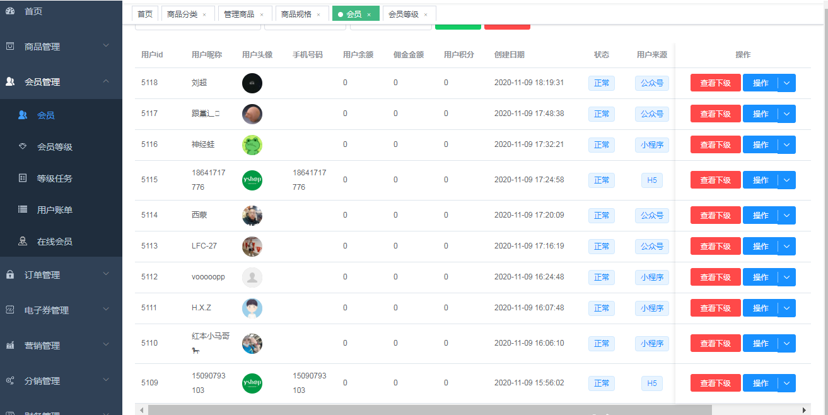The height and width of the screenshot is (415, 828).
Task: Click 正常 status tag for 5118
Action: 602,83
